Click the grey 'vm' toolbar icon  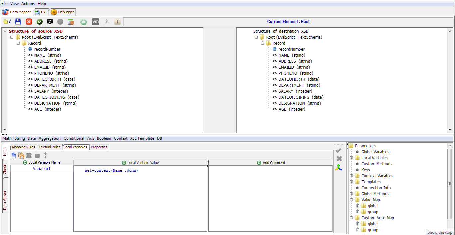pyautogui.click(x=96, y=22)
